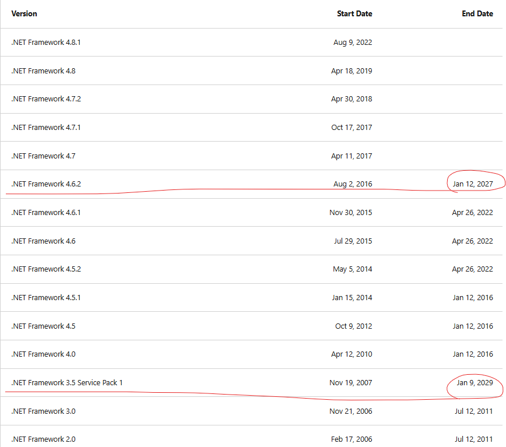The width and height of the screenshot is (506, 447).
Task: Click the Feb 17, 2006 start date
Action: pyautogui.click(x=352, y=439)
